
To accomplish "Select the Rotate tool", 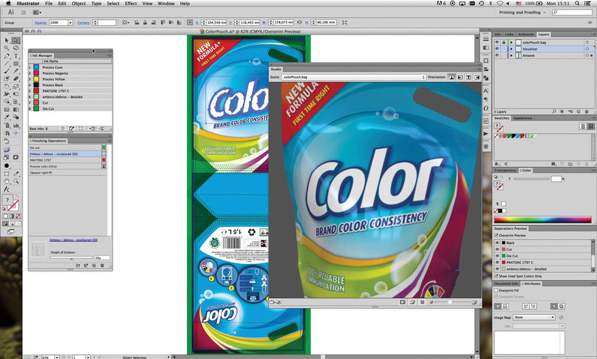I will (x=7, y=87).
